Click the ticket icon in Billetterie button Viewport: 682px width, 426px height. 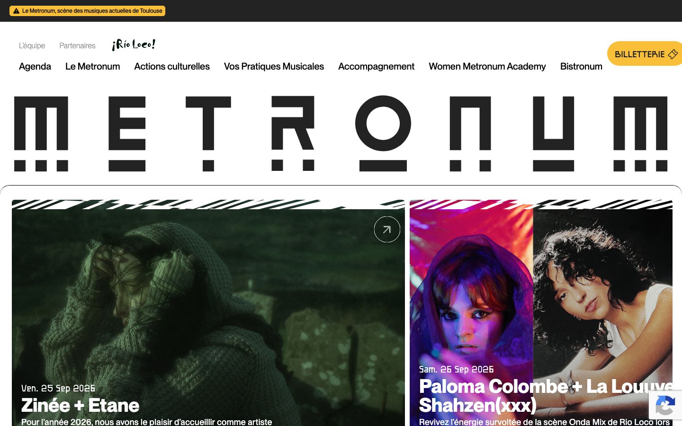[x=673, y=54]
